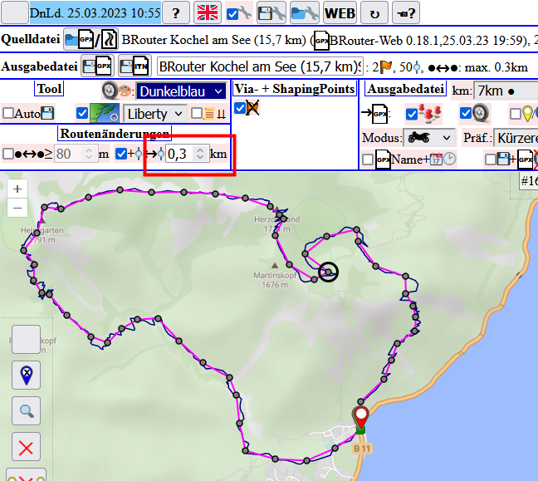
Task: Switch language with the UK flag button
Action: click(207, 12)
